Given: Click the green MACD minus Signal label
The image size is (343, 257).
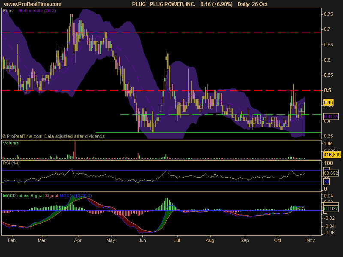Looking at the screenshot, I should (x=24, y=196).
